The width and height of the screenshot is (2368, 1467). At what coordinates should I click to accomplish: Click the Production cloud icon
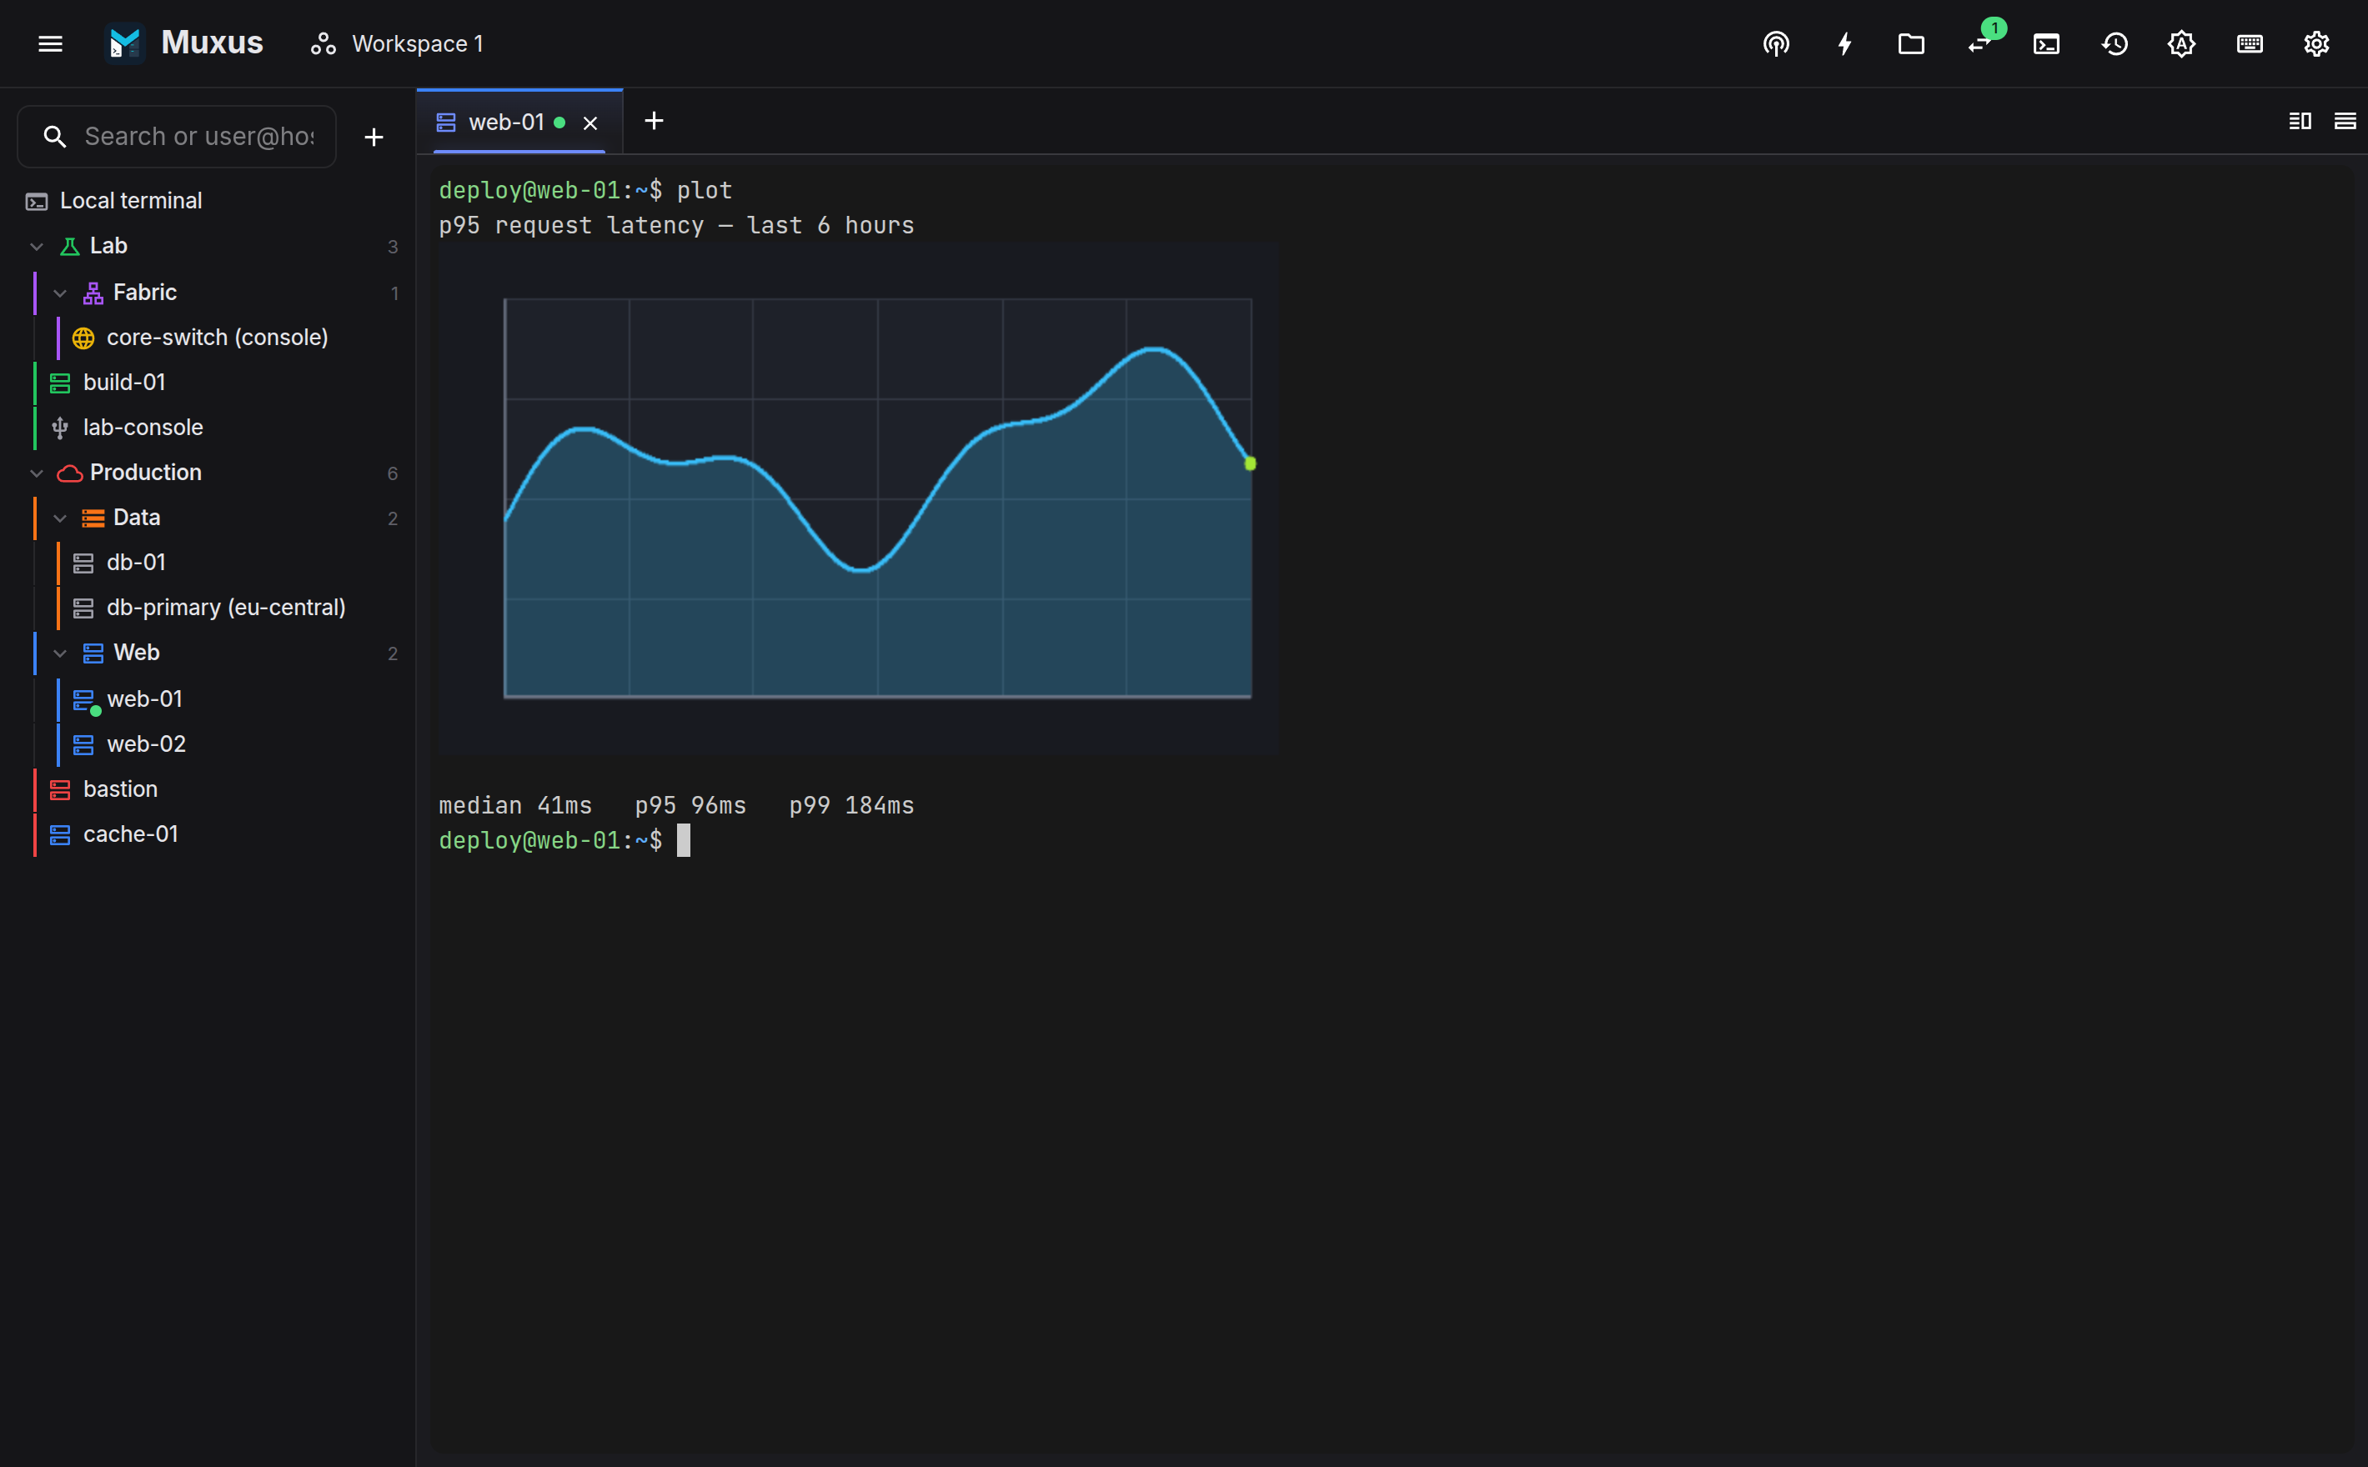[70, 473]
